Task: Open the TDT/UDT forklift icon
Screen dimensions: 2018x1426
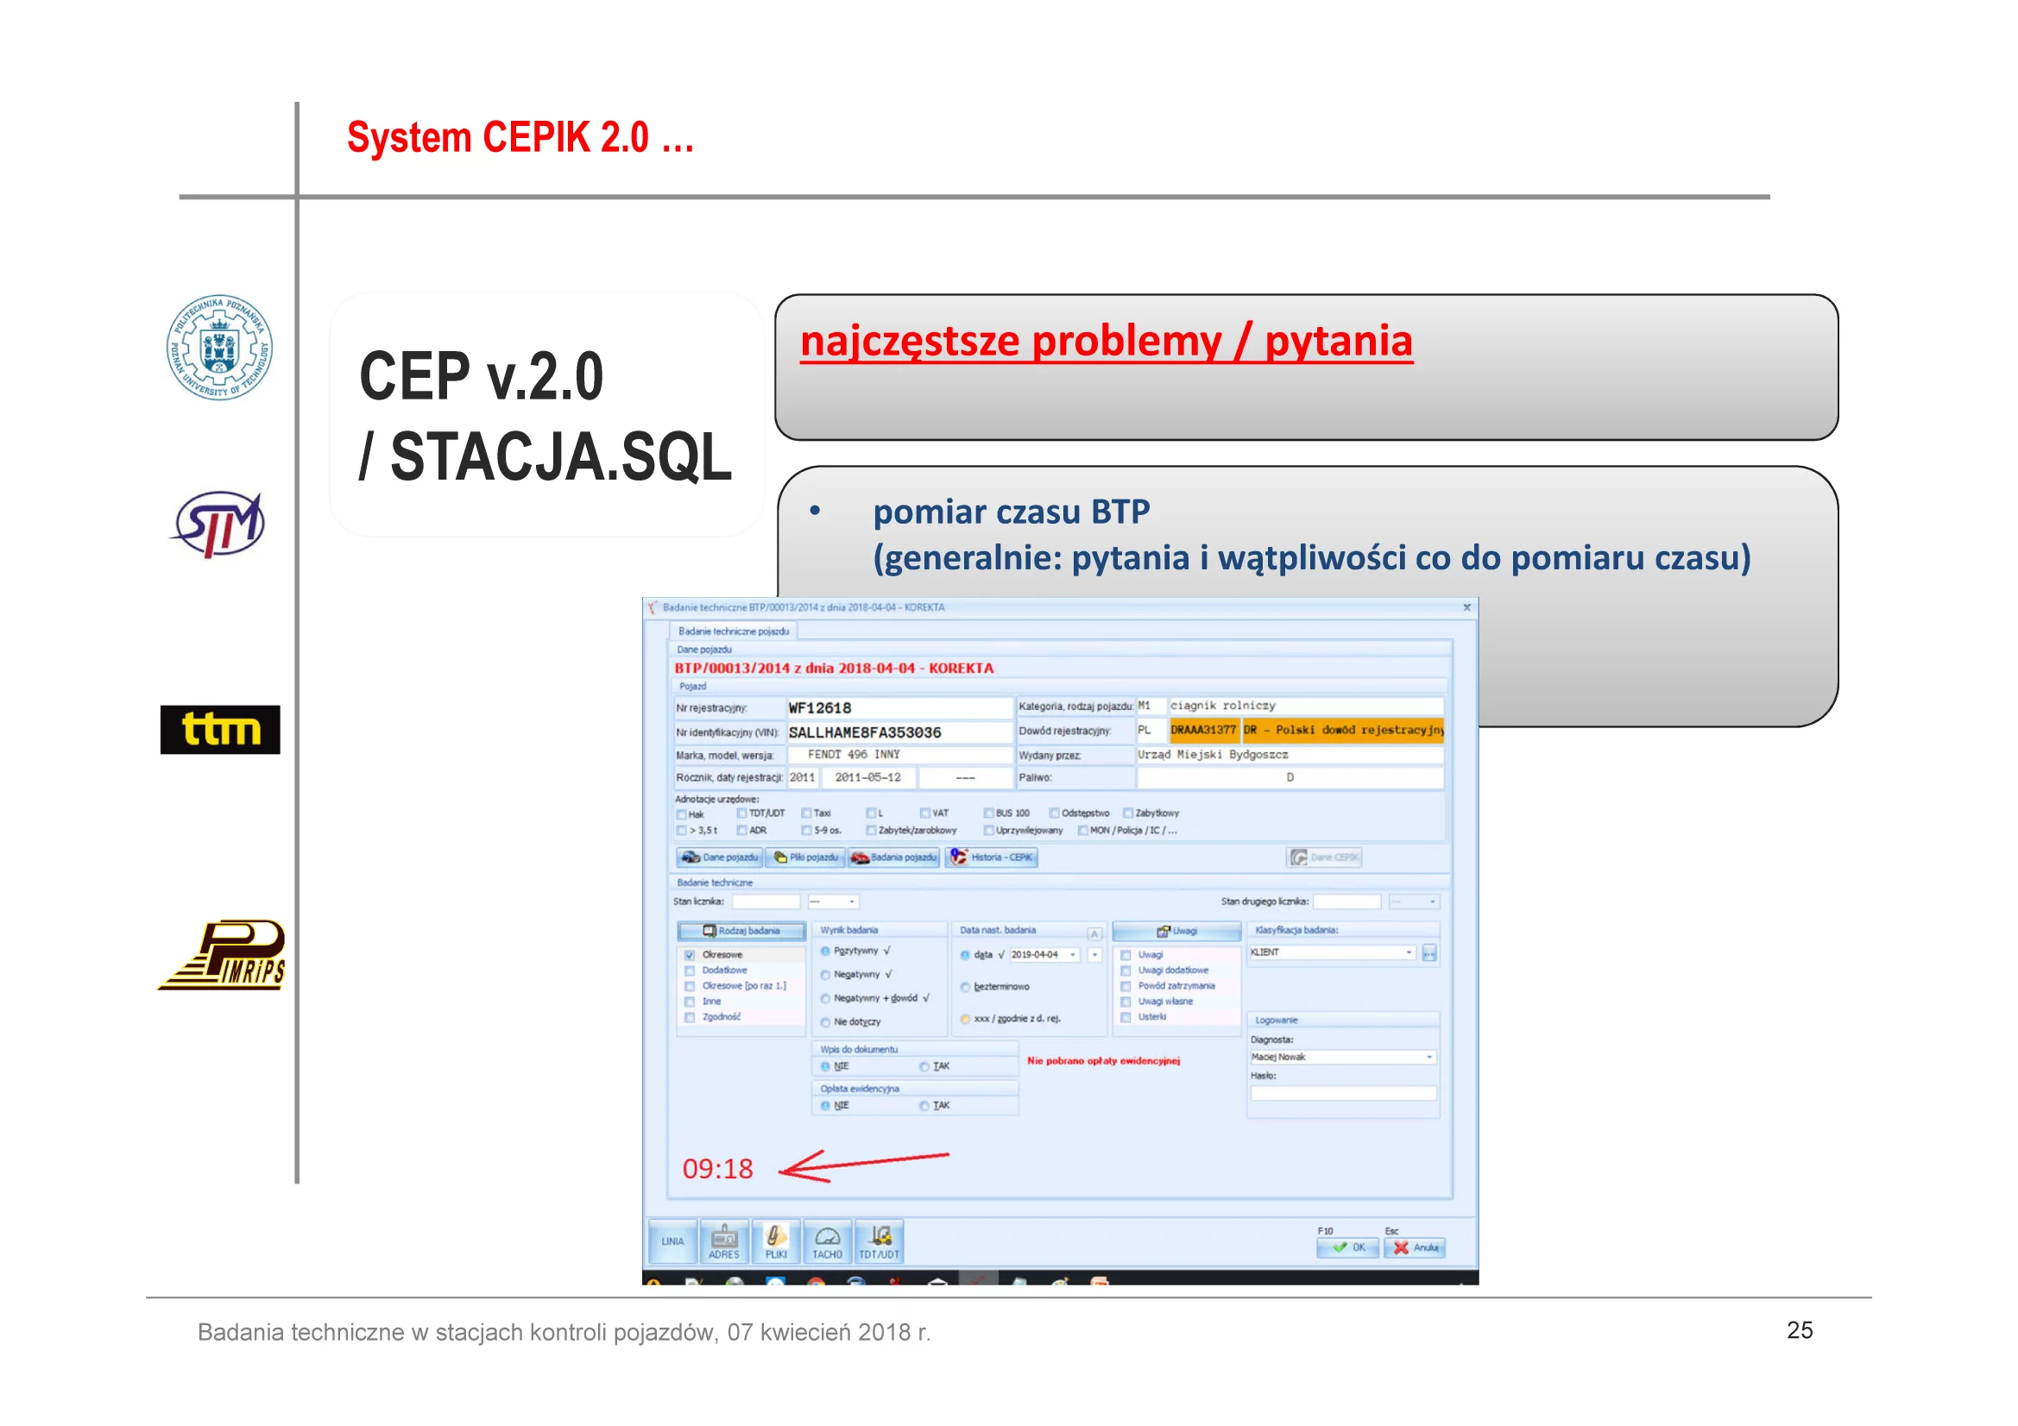Action: click(879, 1241)
